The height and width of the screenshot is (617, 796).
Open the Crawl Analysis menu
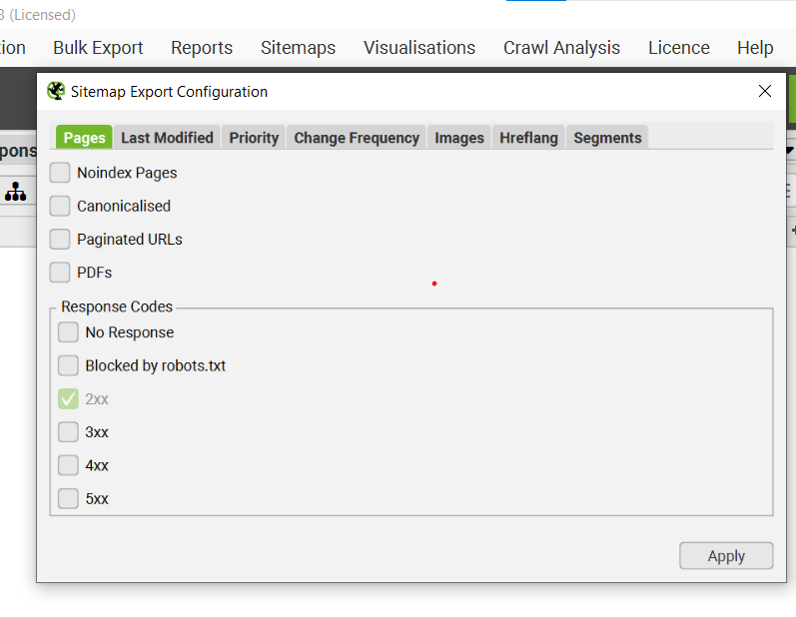(x=561, y=48)
